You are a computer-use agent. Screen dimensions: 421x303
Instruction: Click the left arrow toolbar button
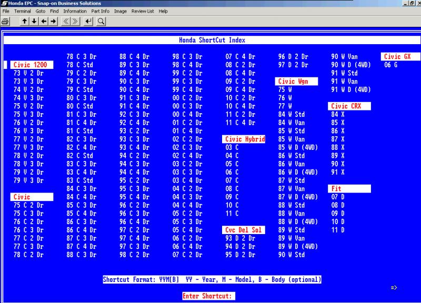(x=44, y=21)
